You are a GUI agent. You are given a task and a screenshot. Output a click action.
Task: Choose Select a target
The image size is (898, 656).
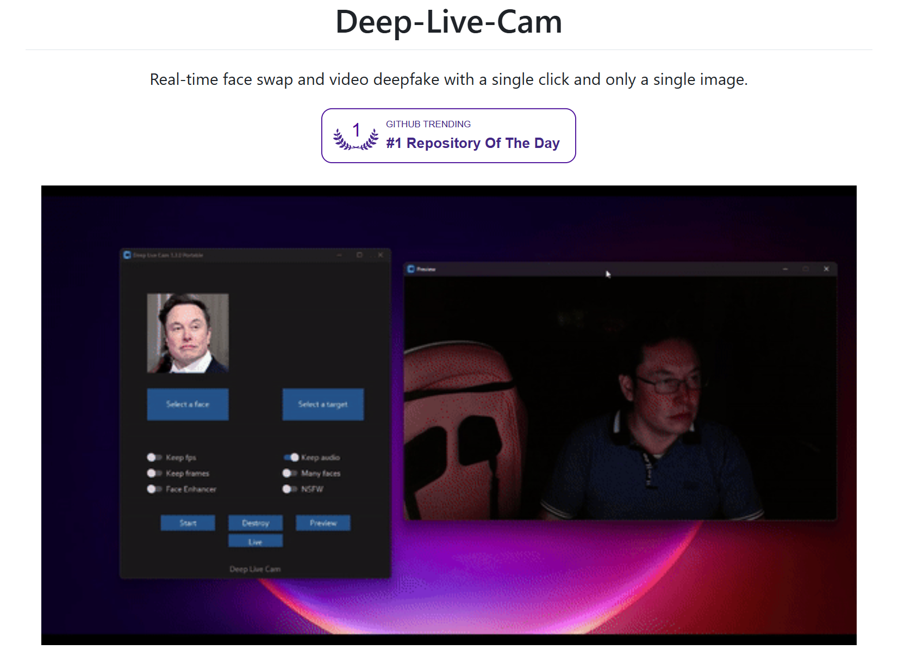click(x=323, y=404)
